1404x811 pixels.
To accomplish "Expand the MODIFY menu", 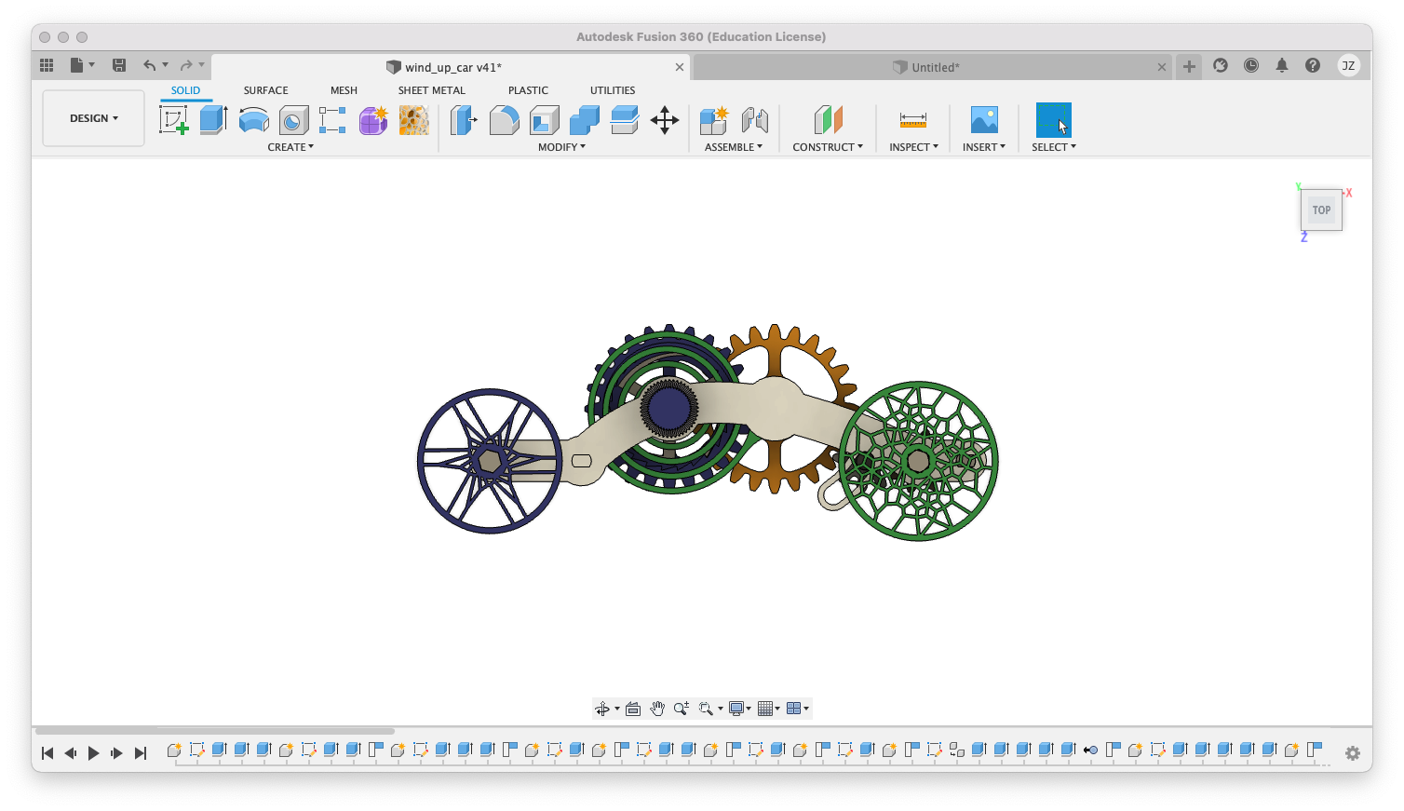I will click(561, 147).
